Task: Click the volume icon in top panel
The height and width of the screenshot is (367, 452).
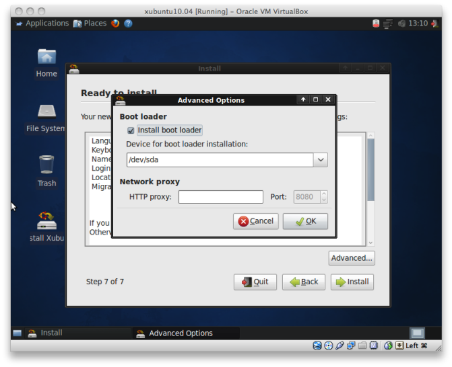Action: pos(402,24)
